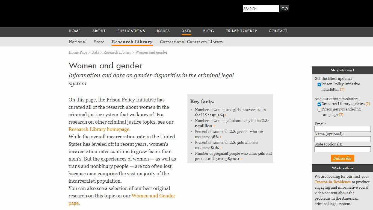Open the Creator-in-Residence link
Screen dimensions: 373x210
tap(332, 182)
